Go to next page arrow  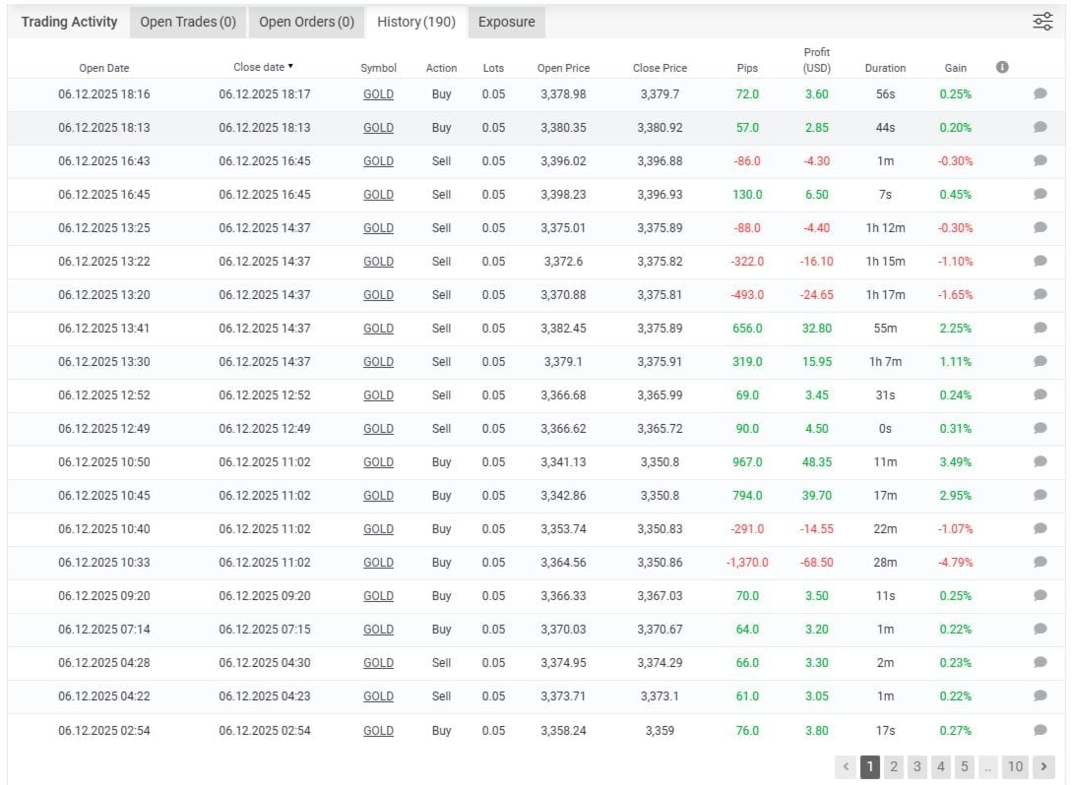pos(1043,766)
